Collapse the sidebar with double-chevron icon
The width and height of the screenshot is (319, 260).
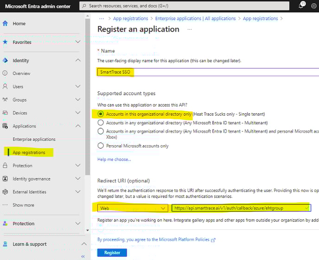[x=83, y=256]
